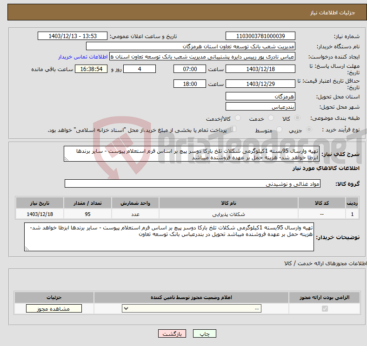Click the شماره نیاز field 1103003781000039
Image resolution: width=367 pixels, height=346 pixels.
click(x=260, y=36)
